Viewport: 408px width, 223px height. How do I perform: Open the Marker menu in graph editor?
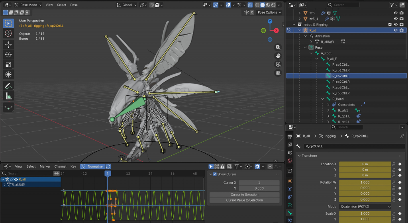[x=45, y=166]
